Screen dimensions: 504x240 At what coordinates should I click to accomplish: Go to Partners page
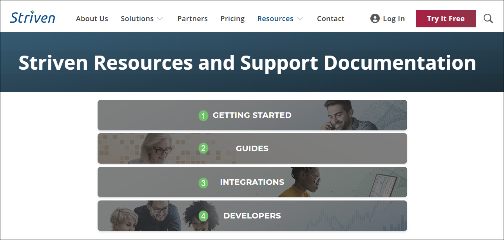tap(192, 18)
